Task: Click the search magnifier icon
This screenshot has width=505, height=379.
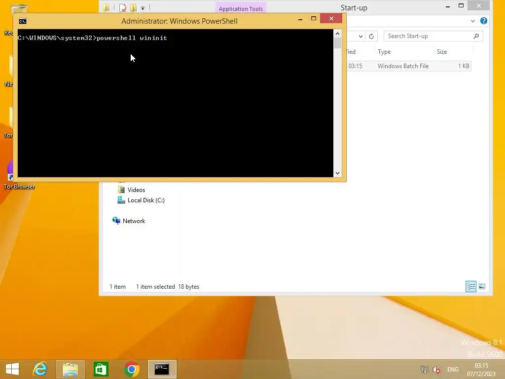Action: (x=476, y=36)
